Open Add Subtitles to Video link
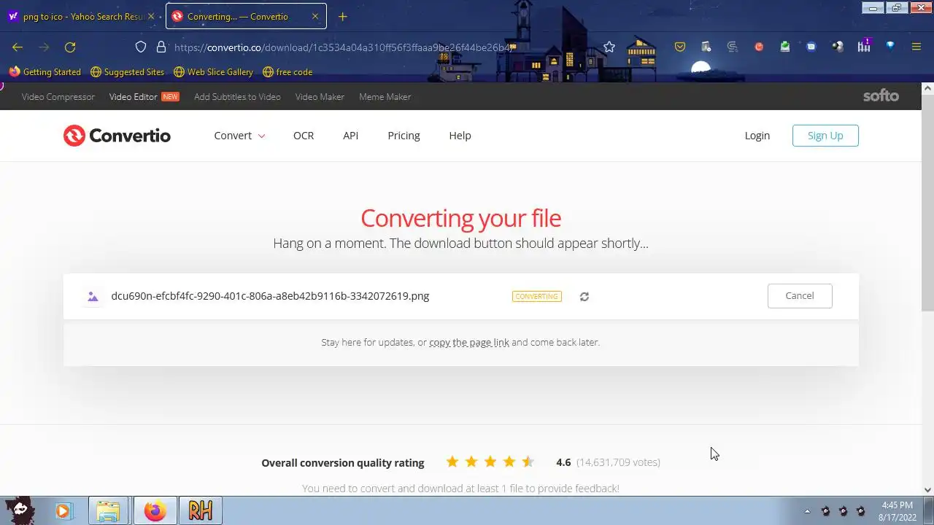This screenshot has width=934, height=525. pos(237,96)
